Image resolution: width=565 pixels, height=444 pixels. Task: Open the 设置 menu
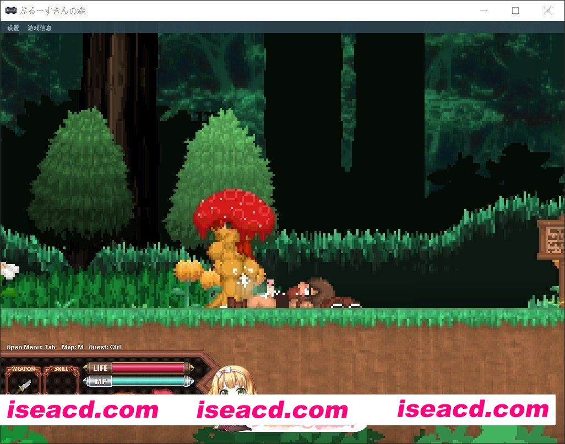(x=13, y=28)
